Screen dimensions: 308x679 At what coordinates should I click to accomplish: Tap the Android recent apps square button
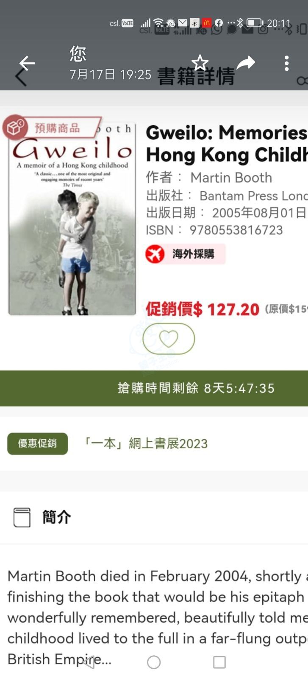click(x=219, y=662)
